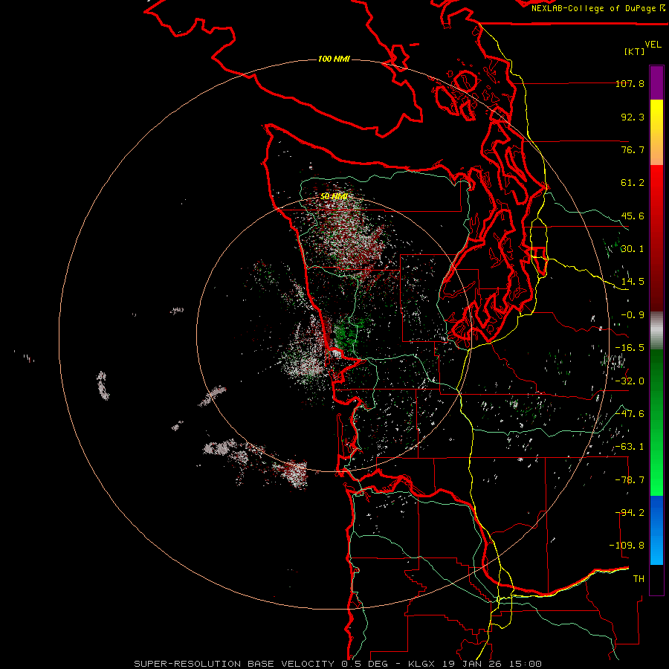The width and height of the screenshot is (669, 669).
Task: Select the -16.5 velocity legend value
Action: [630, 348]
